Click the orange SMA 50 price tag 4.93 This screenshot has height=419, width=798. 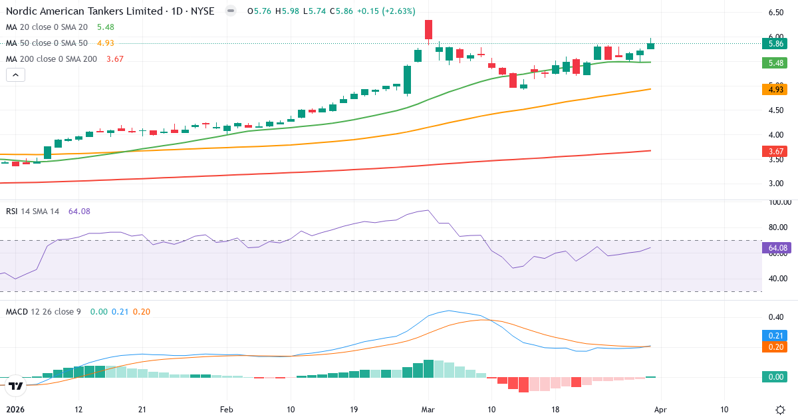point(774,88)
